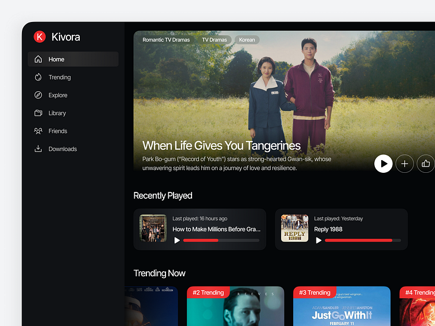
Task: Open Friends menu label
Action: coord(58,131)
